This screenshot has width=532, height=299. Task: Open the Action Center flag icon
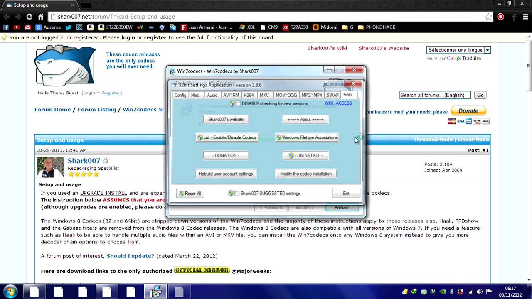(x=489, y=292)
